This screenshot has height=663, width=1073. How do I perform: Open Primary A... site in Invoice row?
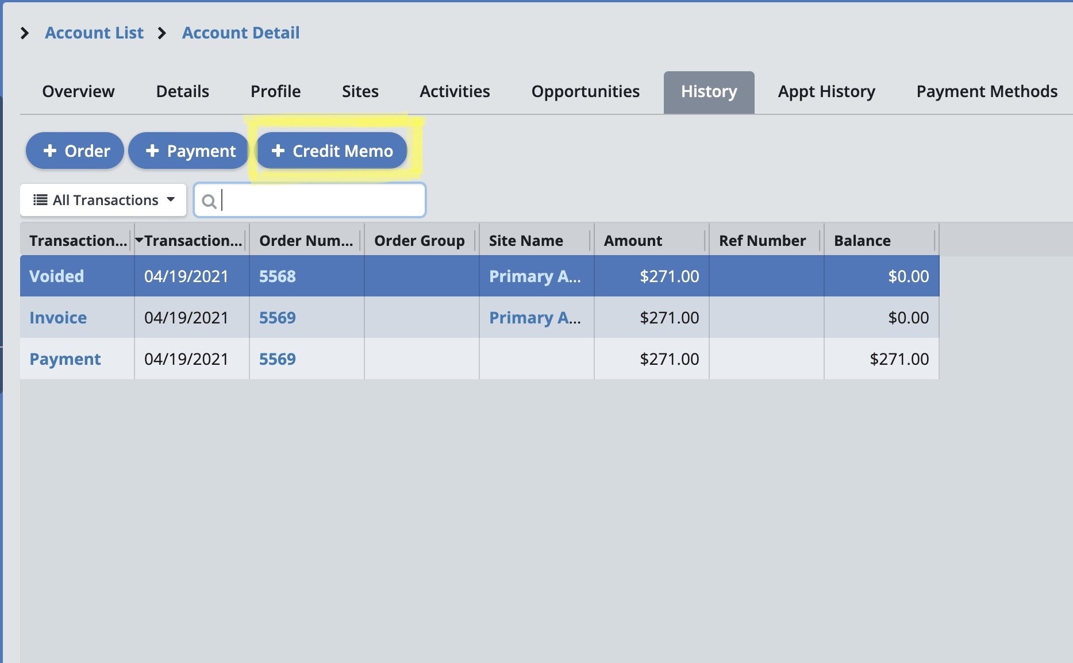534,318
